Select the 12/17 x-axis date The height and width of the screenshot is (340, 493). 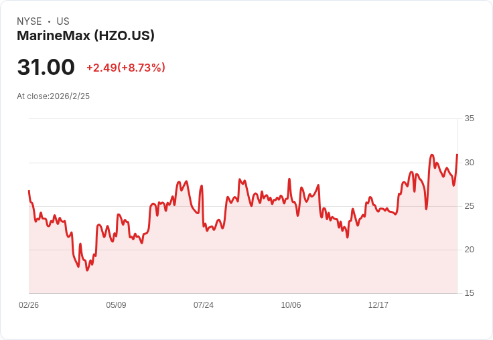[378, 305]
